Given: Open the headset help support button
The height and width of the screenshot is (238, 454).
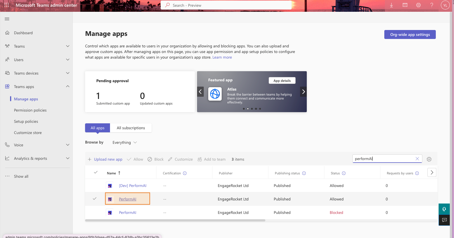Looking at the screenshot, I should tap(444, 209).
